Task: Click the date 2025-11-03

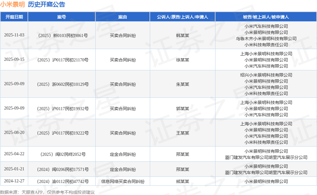Action: 14,35
